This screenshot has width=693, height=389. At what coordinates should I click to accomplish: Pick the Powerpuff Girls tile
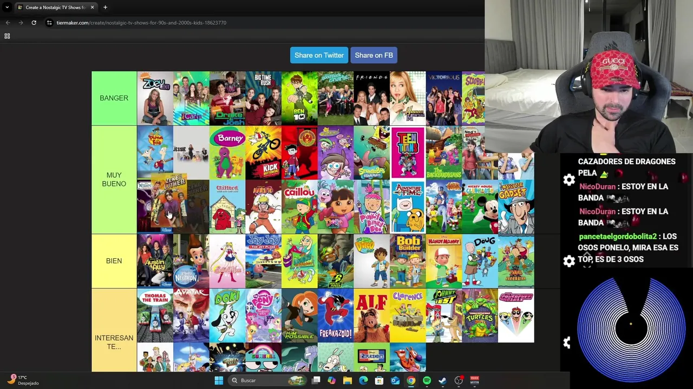516,316
